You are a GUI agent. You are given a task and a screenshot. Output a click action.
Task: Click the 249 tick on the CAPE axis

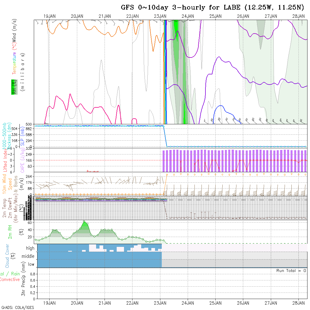point(29,154)
